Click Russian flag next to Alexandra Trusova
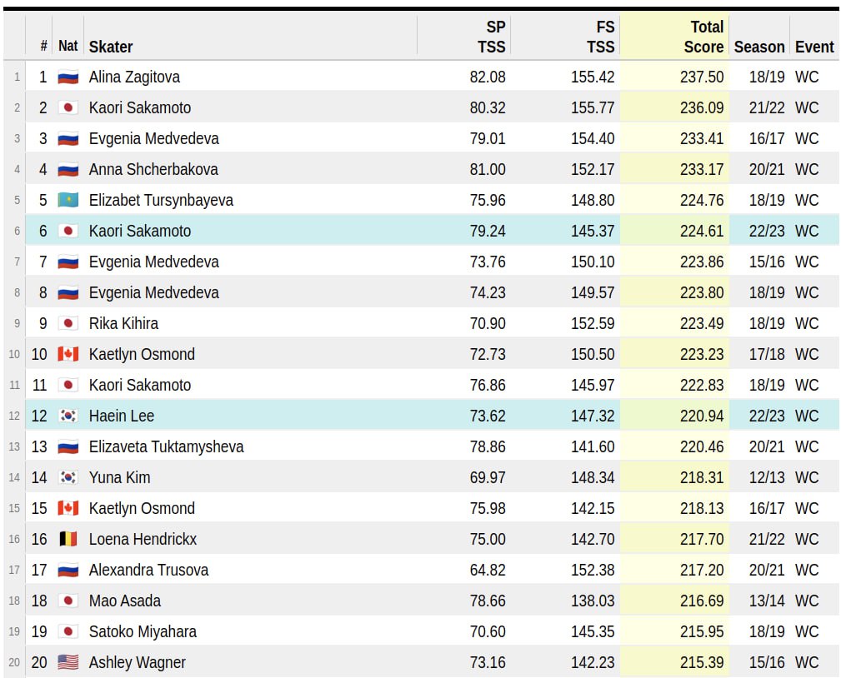This screenshot has height=678, width=841. click(68, 570)
